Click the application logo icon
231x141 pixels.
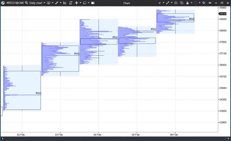tap(3, 3)
